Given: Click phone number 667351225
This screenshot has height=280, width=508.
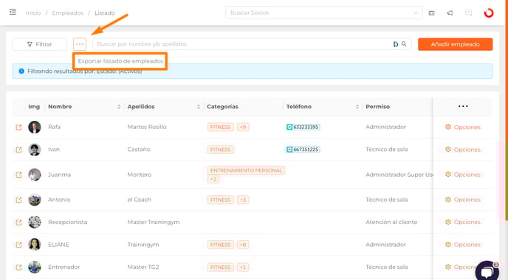Looking at the screenshot, I should point(303,150).
